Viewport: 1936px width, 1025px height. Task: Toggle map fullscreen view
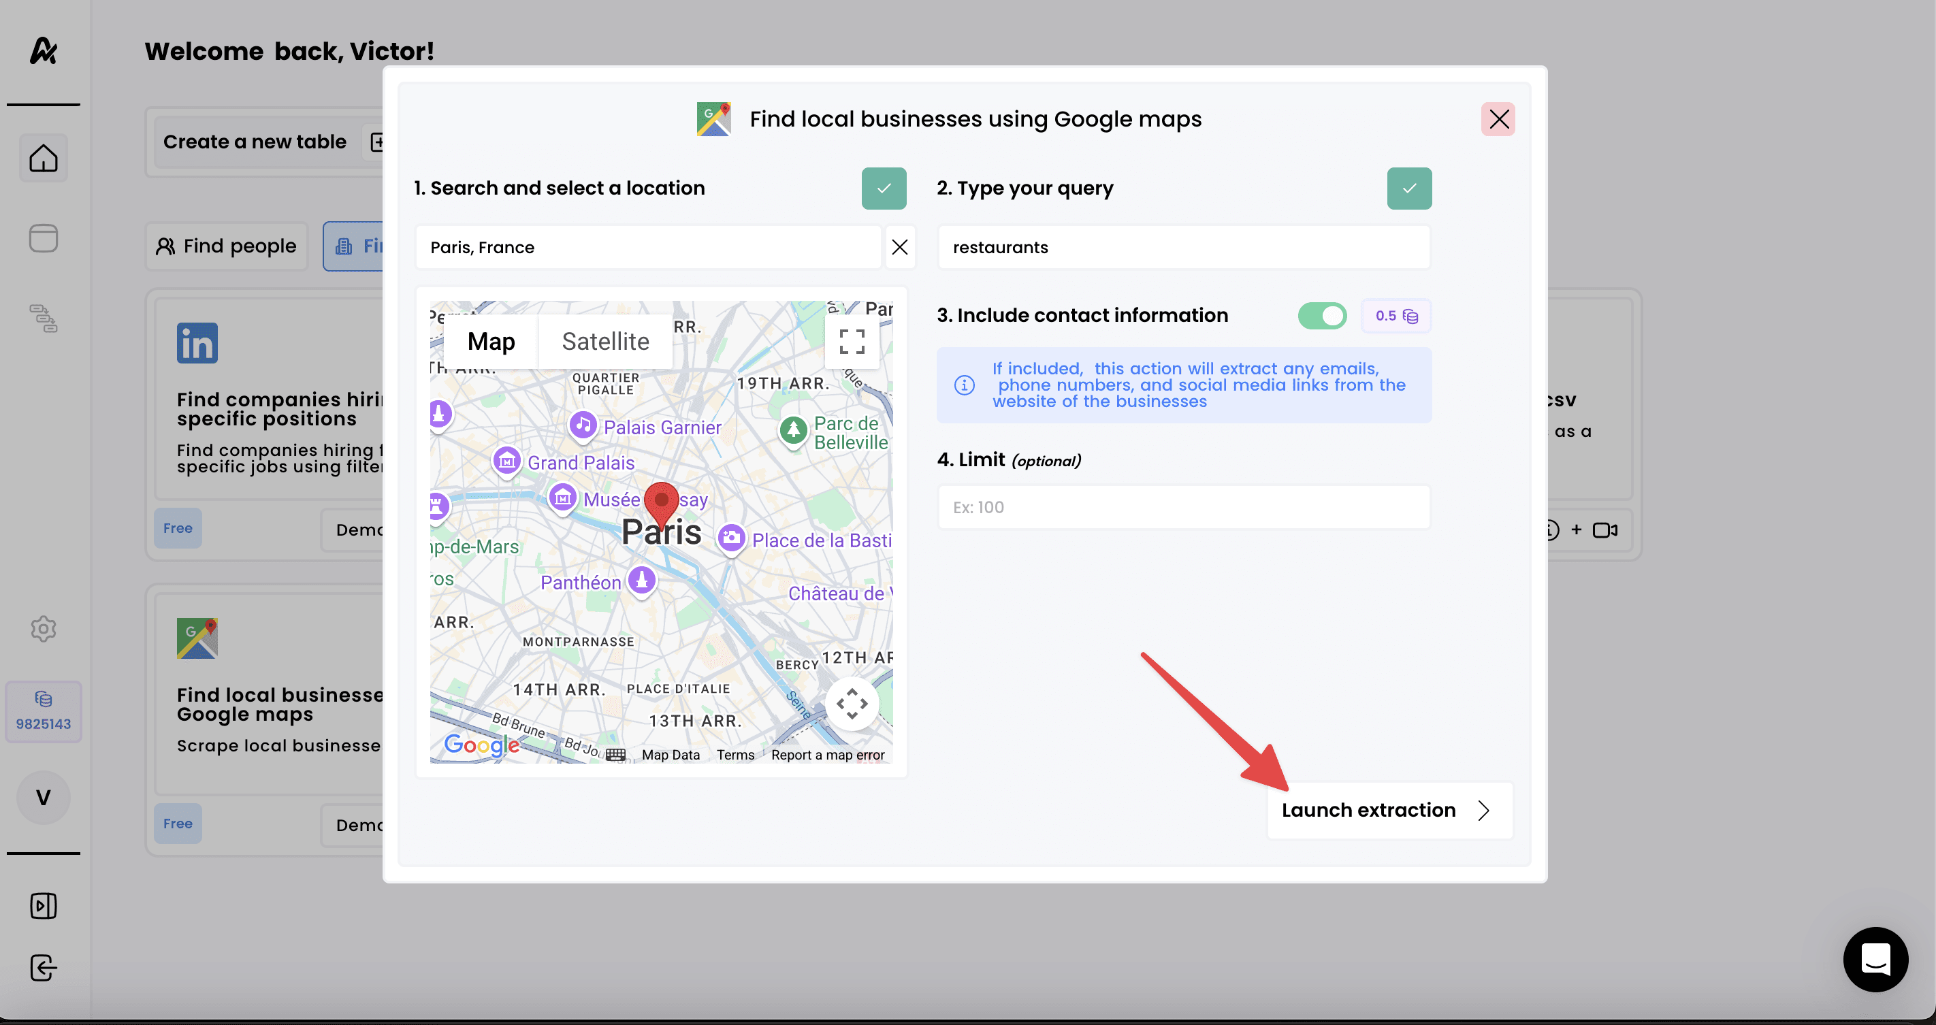pyautogui.click(x=852, y=342)
